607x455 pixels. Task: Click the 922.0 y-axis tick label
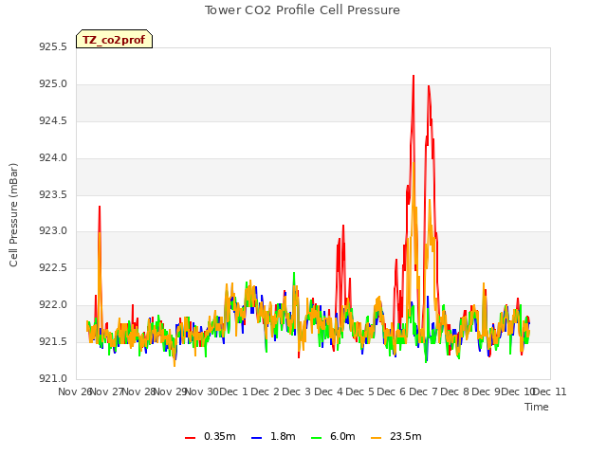[53, 305]
